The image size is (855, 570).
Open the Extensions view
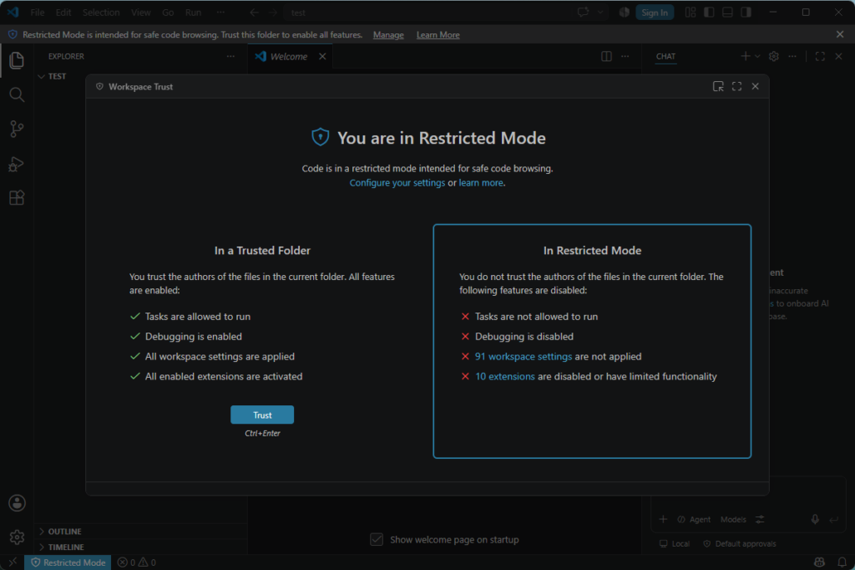(x=17, y=197)
